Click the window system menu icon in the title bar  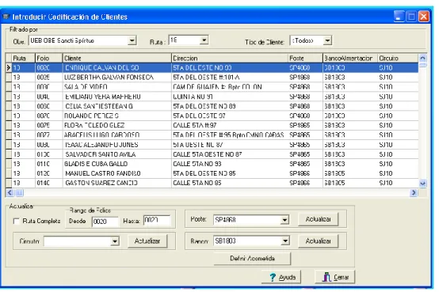[6, 17]
